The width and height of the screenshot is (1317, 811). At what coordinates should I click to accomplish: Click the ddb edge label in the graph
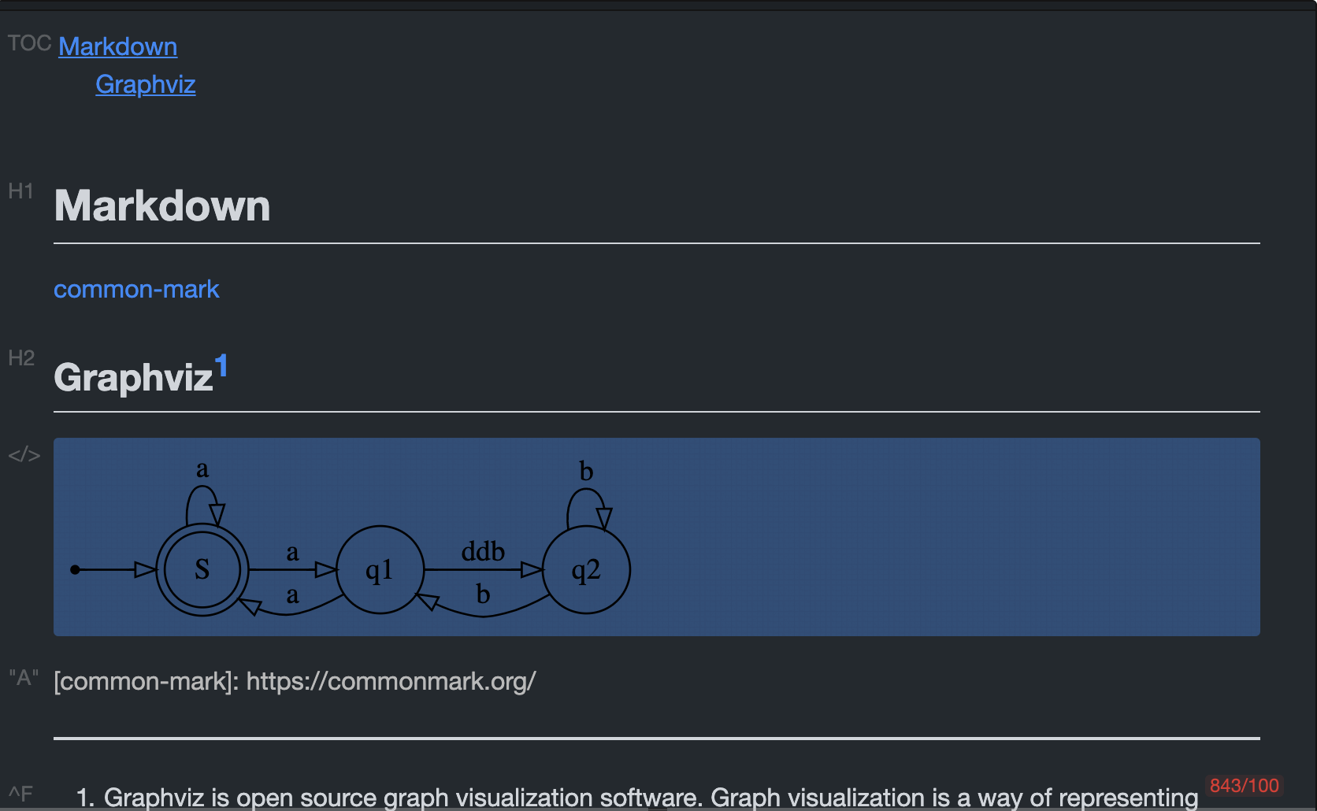[x=483, y=551]
